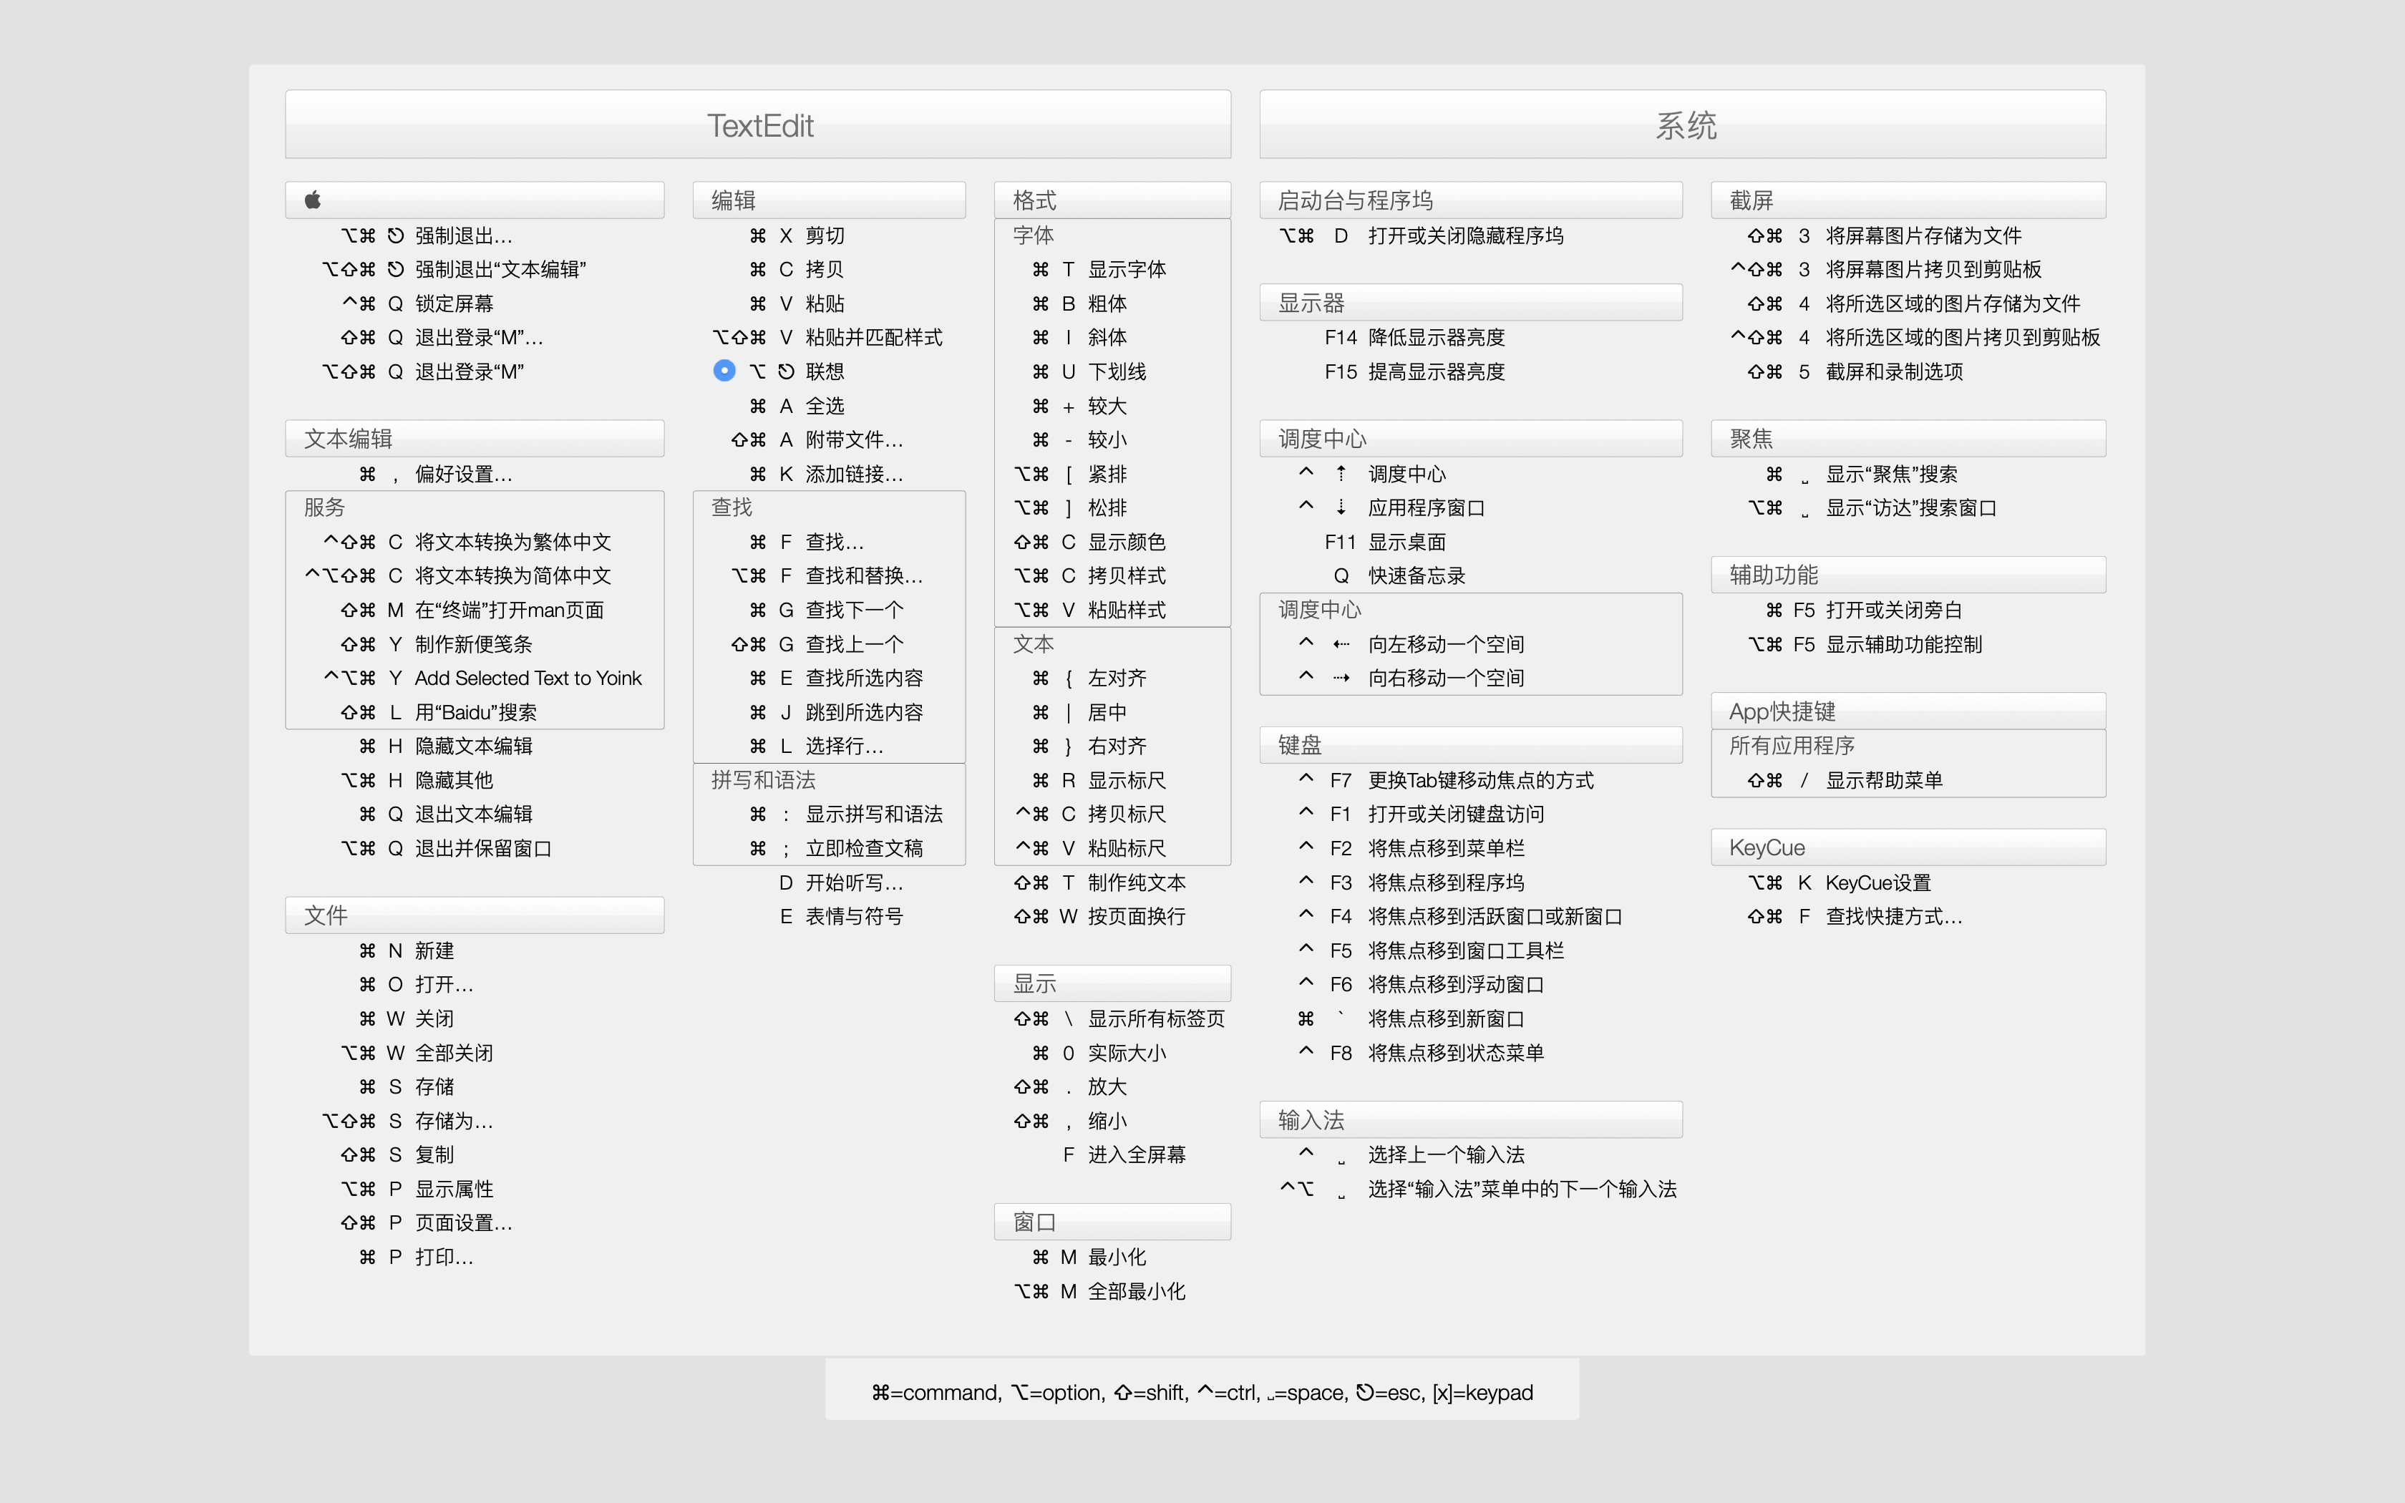This screenshot has height=1503, width=2405.
Task: Click 用“Baidu”搜索 entry
Action: point(438,711)
